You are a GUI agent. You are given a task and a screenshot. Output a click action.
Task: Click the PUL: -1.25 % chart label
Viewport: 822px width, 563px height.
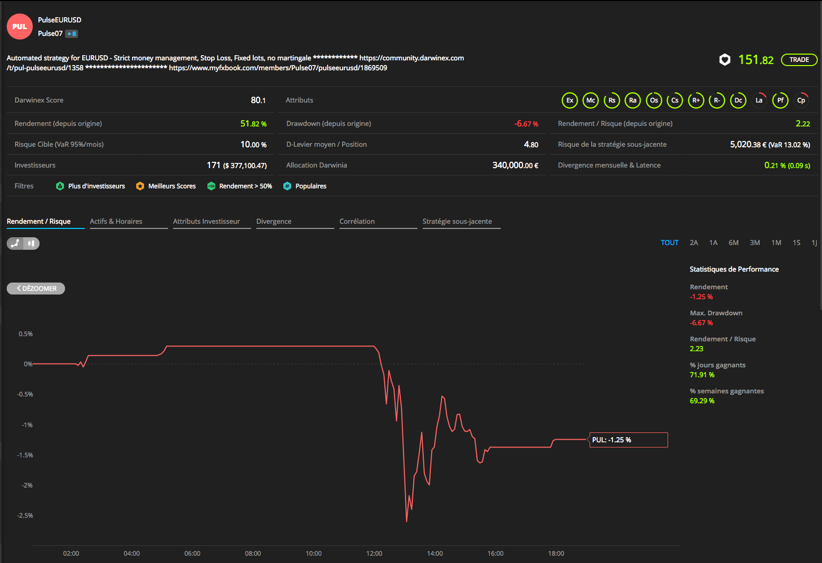click(629, 440)
